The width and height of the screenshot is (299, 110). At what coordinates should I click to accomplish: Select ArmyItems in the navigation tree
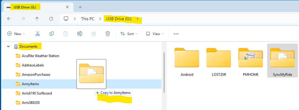point(82,84)
